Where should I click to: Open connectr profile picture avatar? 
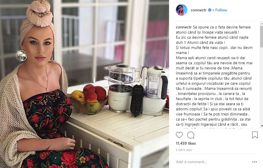point(182,10)
